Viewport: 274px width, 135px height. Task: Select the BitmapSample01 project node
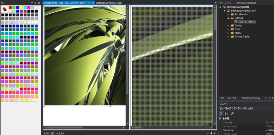coord(238,7)
